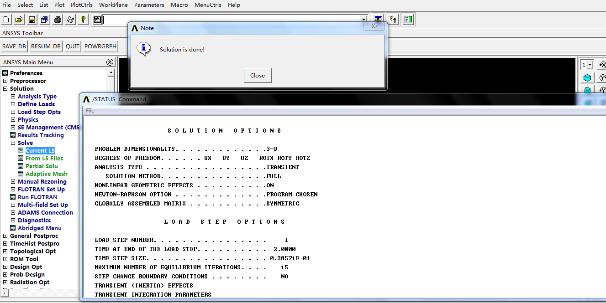Screen dimensions: 606x303
Task: Open the Help menu
Action: coord(234,5)
